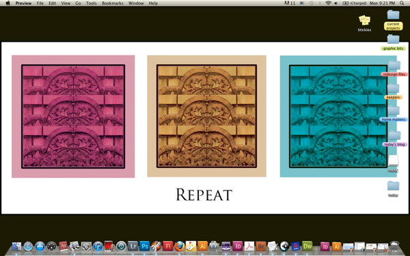Launch Illustrator beside the paint palette
410x256 pixels.
tap(202, 246)
